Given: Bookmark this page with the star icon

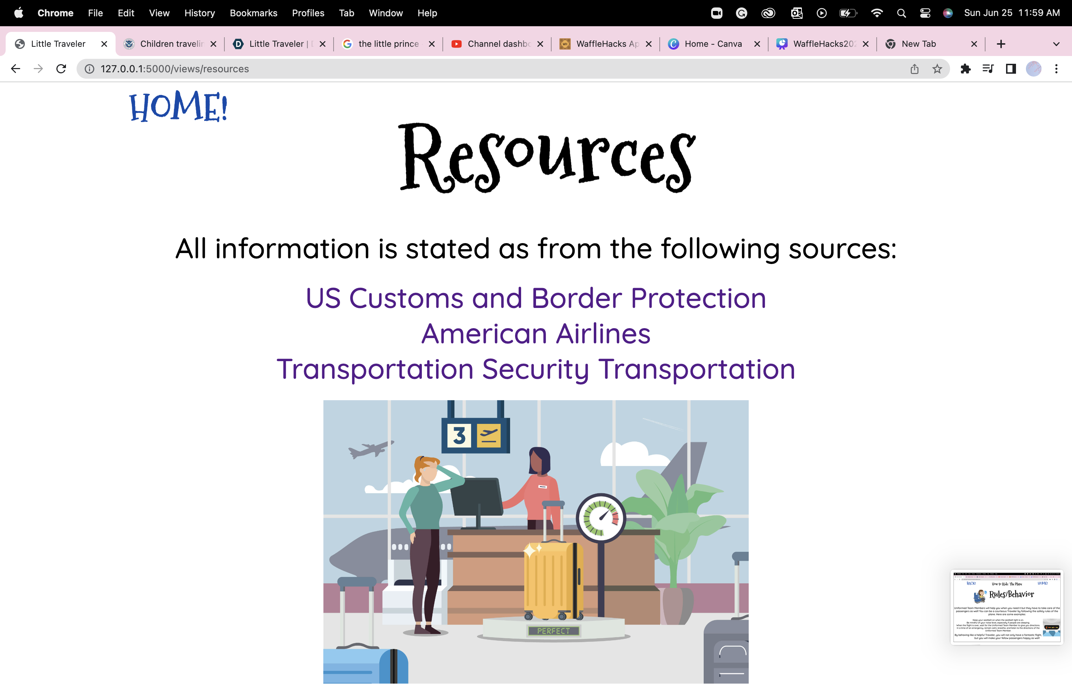Looking at the screenshot, I should coord(937,69).
